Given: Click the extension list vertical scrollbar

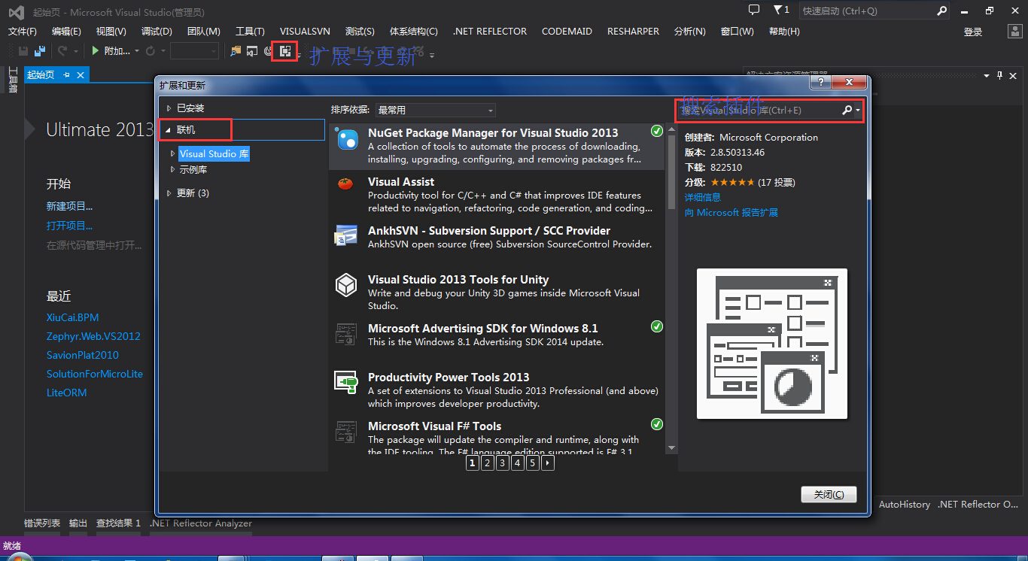Looking at the screenshot, I should click(671, 290).
